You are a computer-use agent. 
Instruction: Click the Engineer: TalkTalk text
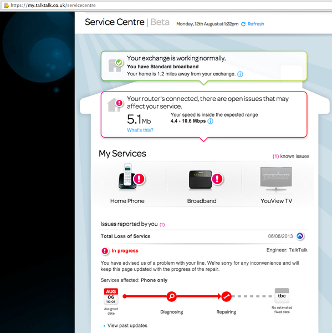(x=287, y=250)
